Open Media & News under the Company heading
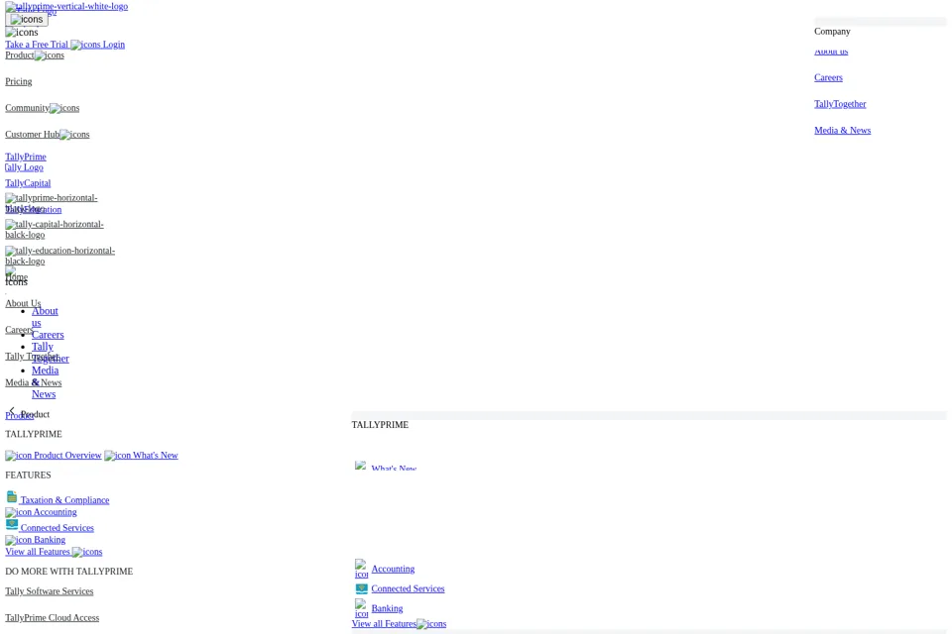The image size is (952, 634). click(843, 131)
